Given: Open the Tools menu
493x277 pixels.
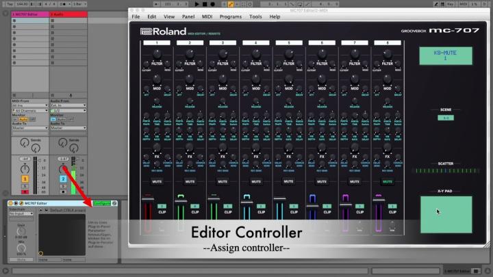Looking at the screenshot, I should pyautogui.click(x=255, y=16).
